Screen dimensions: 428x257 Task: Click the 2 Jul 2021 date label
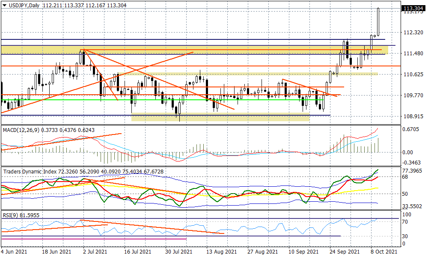(x=95, y=251)
